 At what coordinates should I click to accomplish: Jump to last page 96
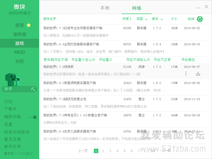pyautogui.click(x=153, y=151)
